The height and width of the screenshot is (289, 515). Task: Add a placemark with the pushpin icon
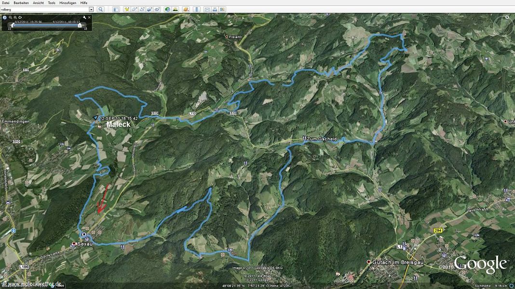click(x=127, y=9)
